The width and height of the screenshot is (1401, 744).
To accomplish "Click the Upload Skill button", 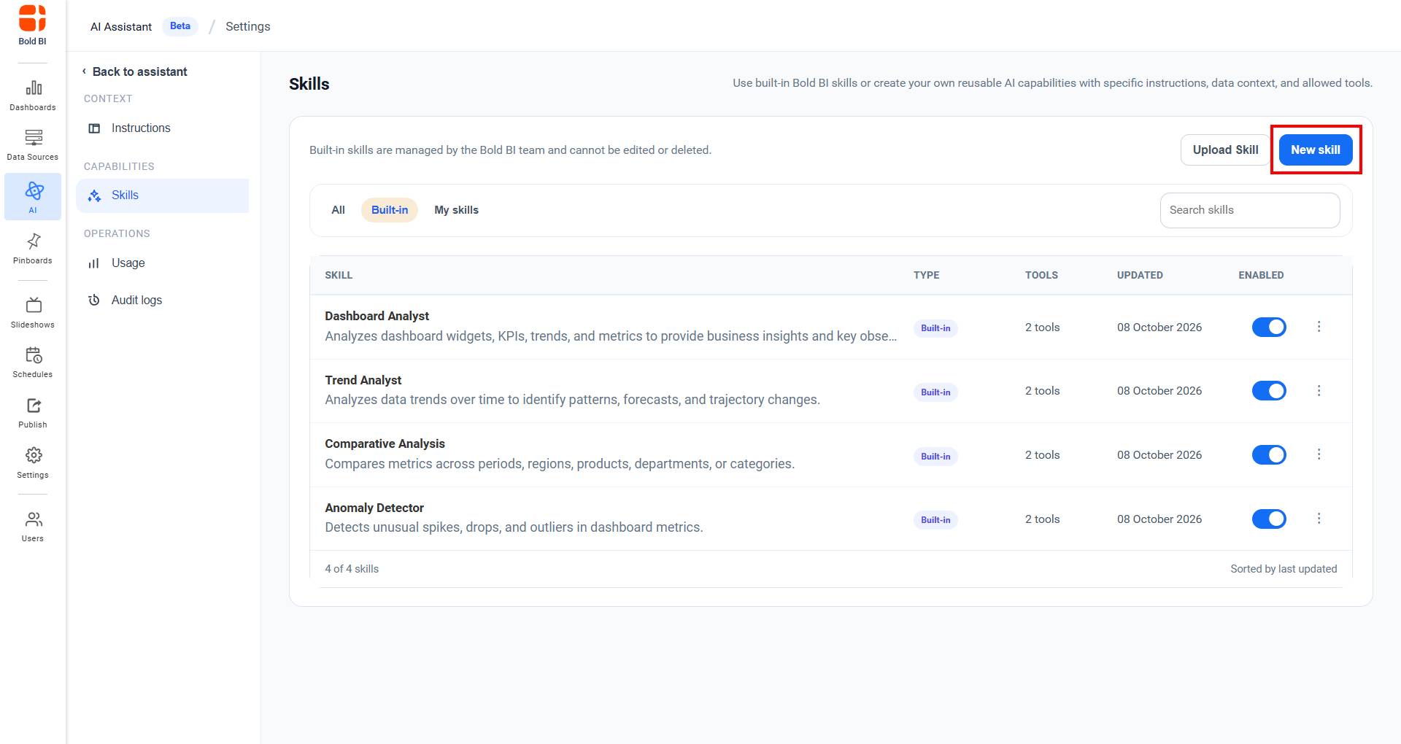I will tap(1225, 150).
